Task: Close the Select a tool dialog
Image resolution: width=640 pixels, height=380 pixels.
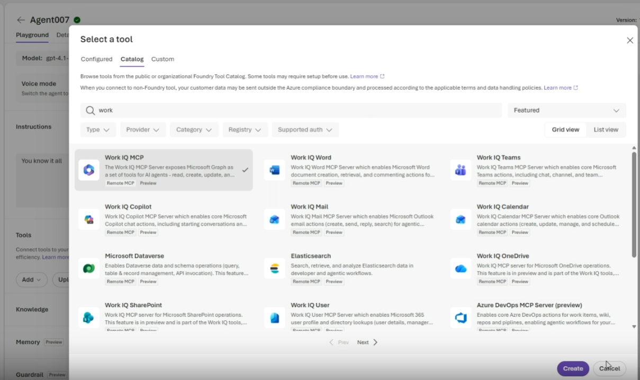Action: pos(630,40)
